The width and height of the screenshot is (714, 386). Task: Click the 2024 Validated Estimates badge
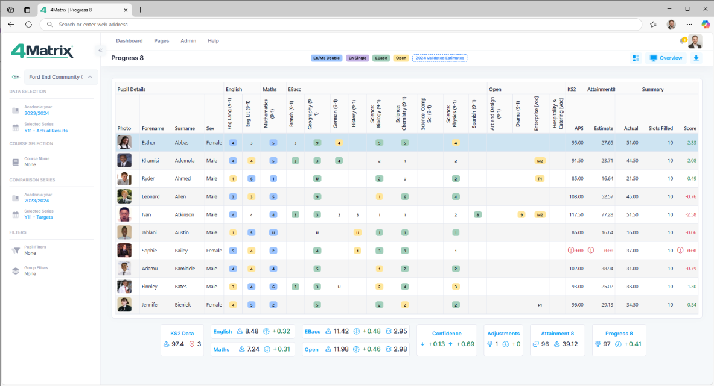tap(439, 58)
